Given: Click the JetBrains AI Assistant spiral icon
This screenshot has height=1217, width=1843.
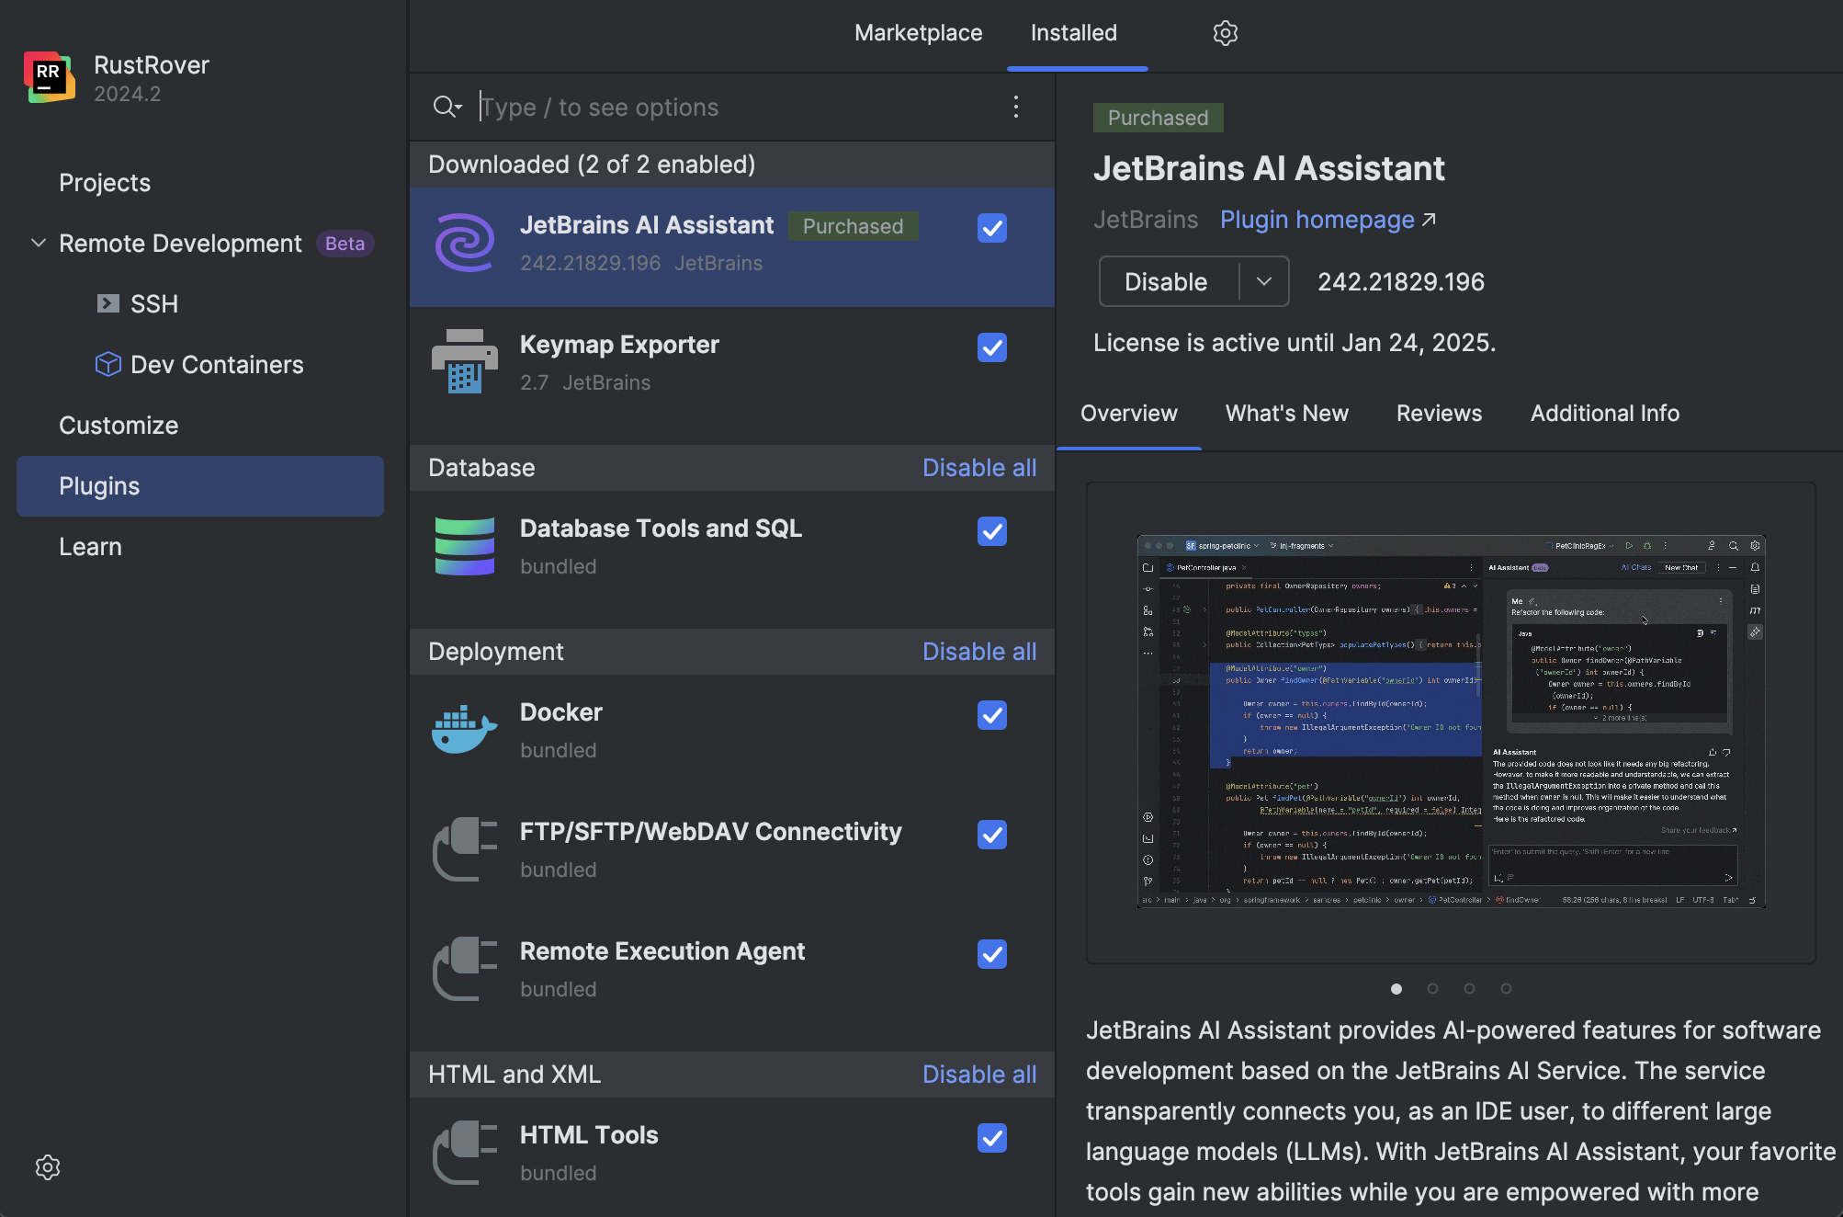Looking at the screenshot, I should (464, 243).
